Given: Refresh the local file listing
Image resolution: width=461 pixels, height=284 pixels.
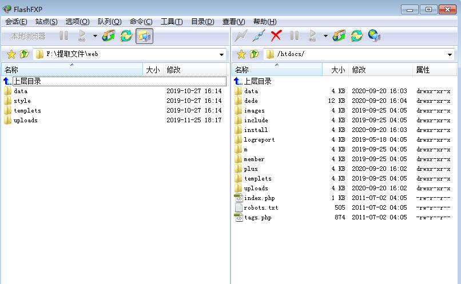Looking at the screenshot, I should (x=126, y=36).
